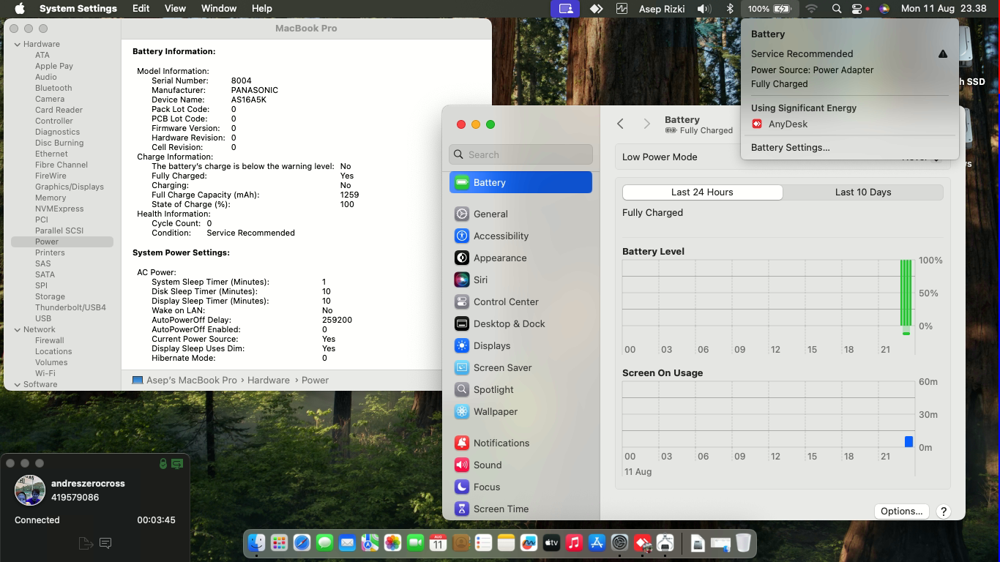Select Control Center in settings sidebar

(505, 301)
